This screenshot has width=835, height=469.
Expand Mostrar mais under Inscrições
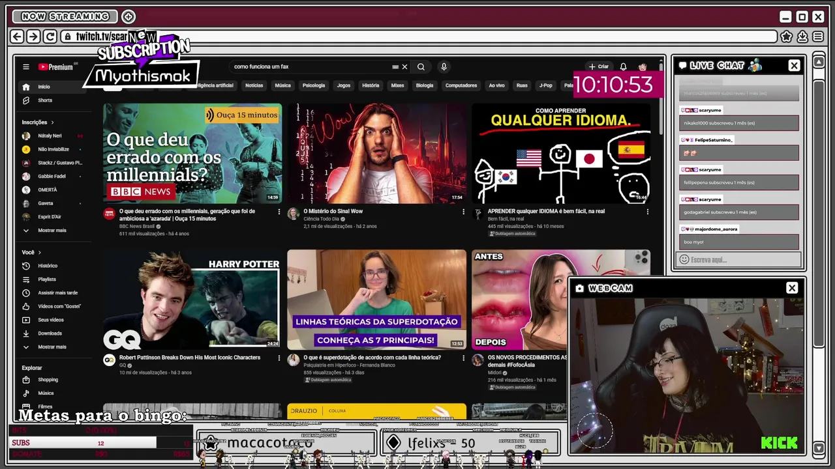[x=51, y=231]
